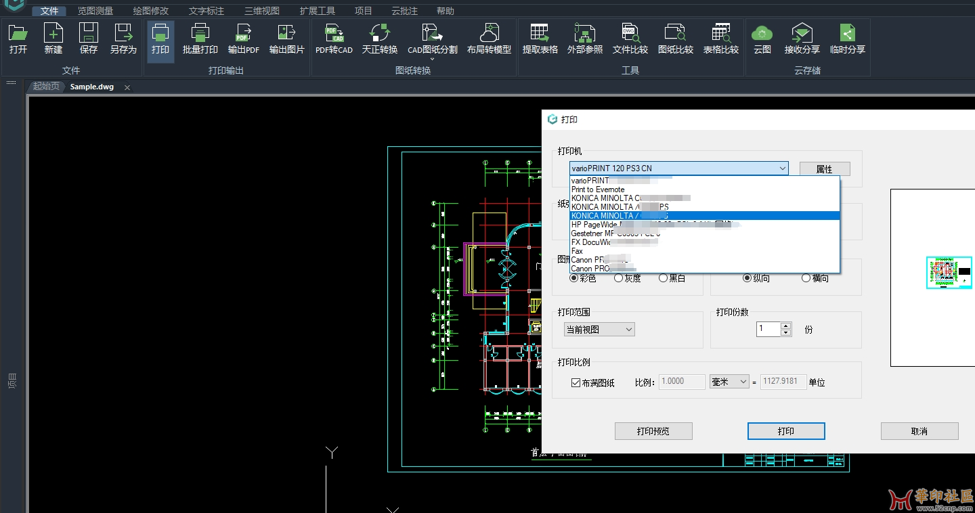
Task: Select the 彩色 color radio button
Action: point(574,278)
